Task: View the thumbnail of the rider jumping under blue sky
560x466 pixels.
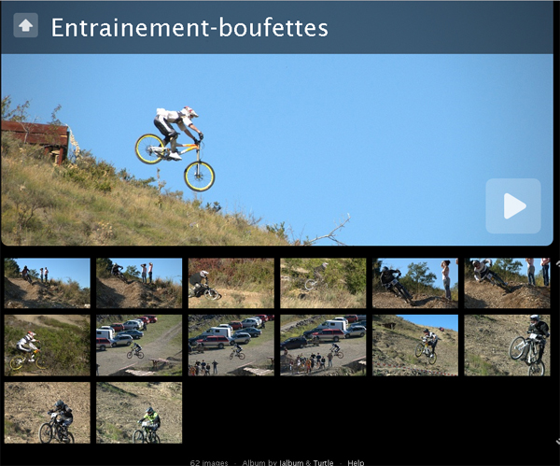Action: [415, 346]
